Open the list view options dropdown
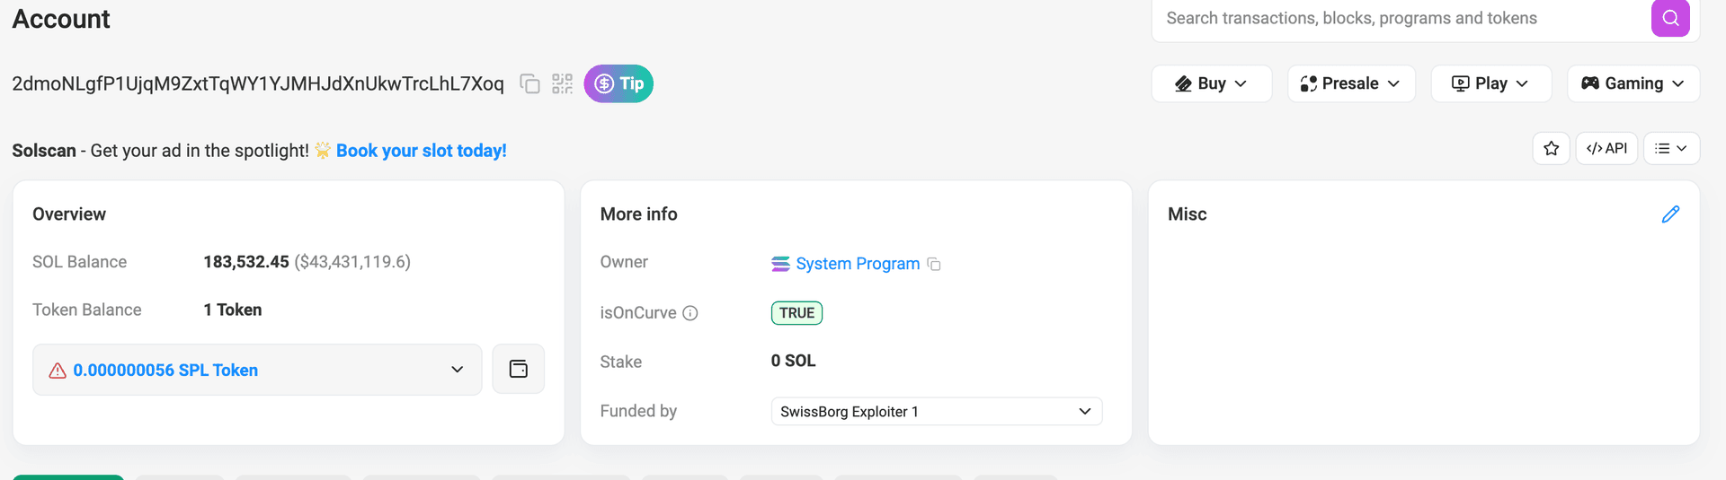 point(1671,149)
